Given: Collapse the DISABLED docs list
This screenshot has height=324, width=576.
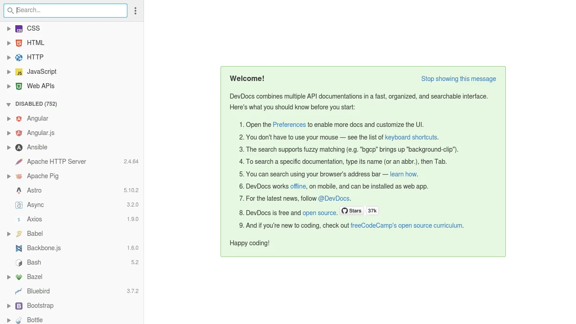Looking at the screenshot, I should [x=9, y=104].
